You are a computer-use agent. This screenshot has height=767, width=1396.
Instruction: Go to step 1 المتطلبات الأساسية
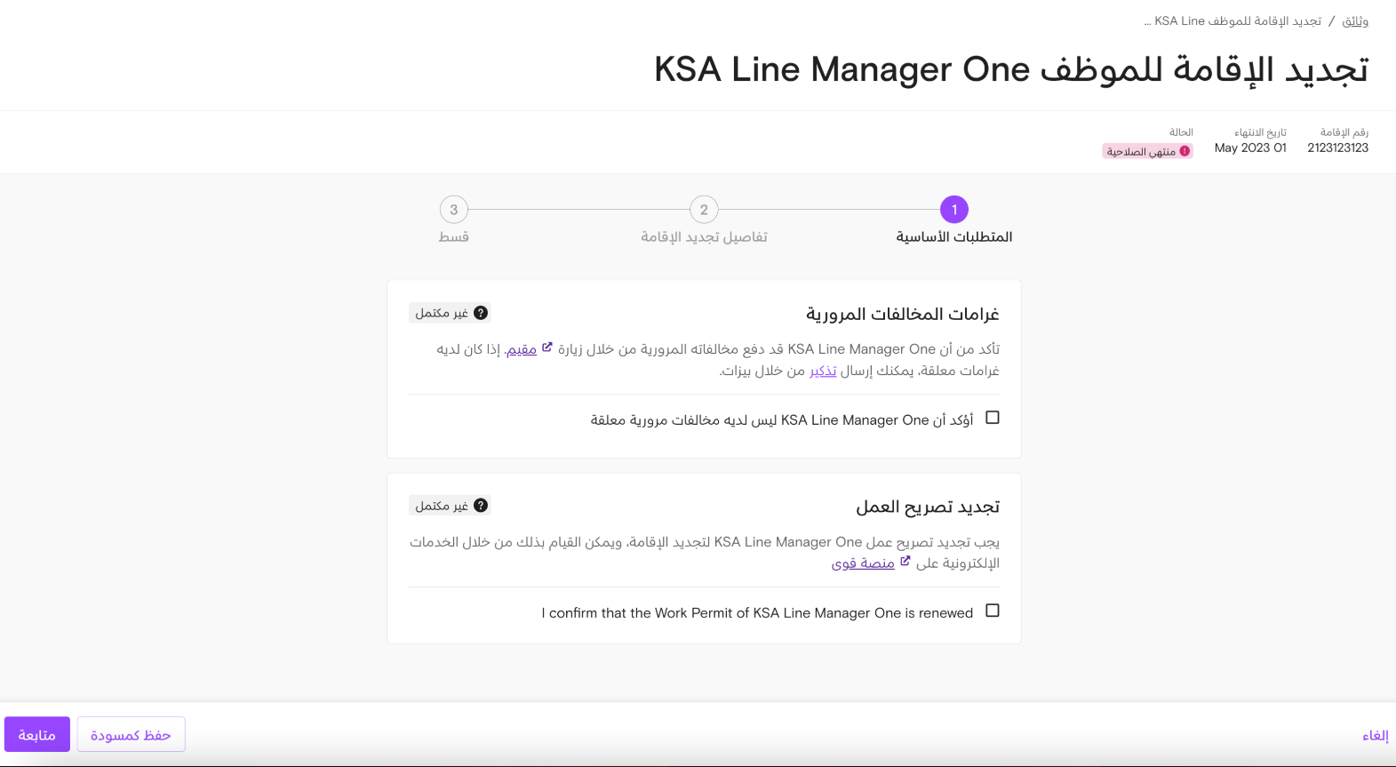click(954, 210)
